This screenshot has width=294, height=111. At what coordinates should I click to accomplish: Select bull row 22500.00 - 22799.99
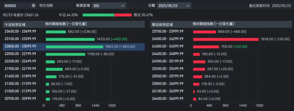pyautogui.click(x=74, y=54)
